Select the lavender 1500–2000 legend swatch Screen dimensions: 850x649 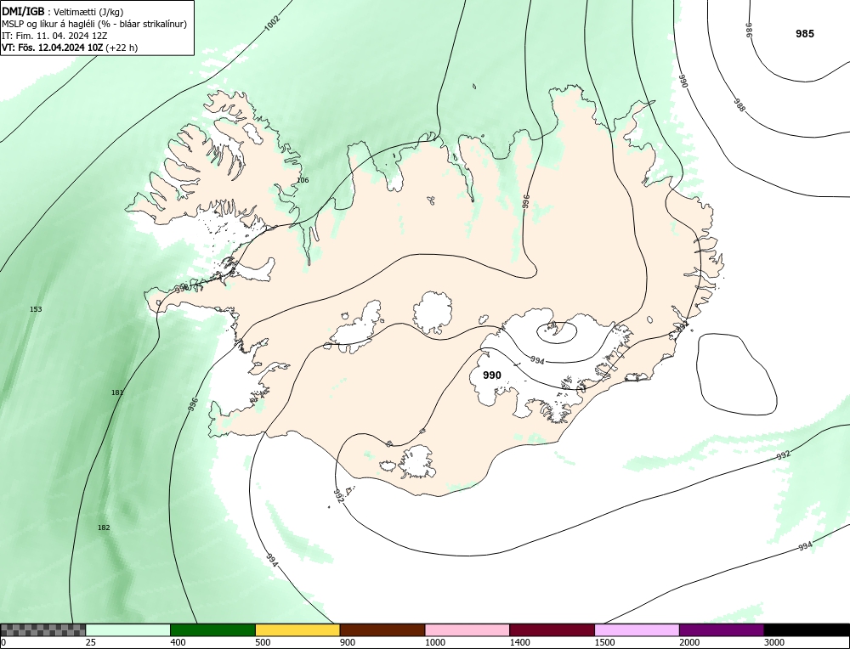(x=637, y=630)
